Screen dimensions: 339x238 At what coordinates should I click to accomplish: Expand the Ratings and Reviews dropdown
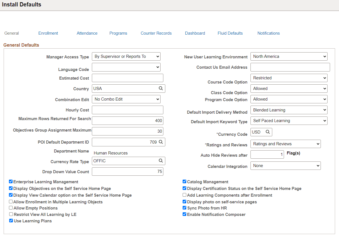[286, 144]
